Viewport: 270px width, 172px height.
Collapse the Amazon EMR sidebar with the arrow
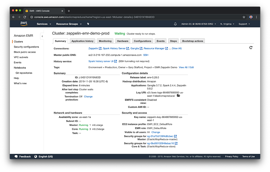(x=42, y=36)
